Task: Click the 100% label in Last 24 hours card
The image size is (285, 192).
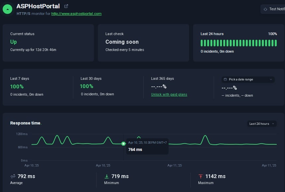Action: coord(272,34)
